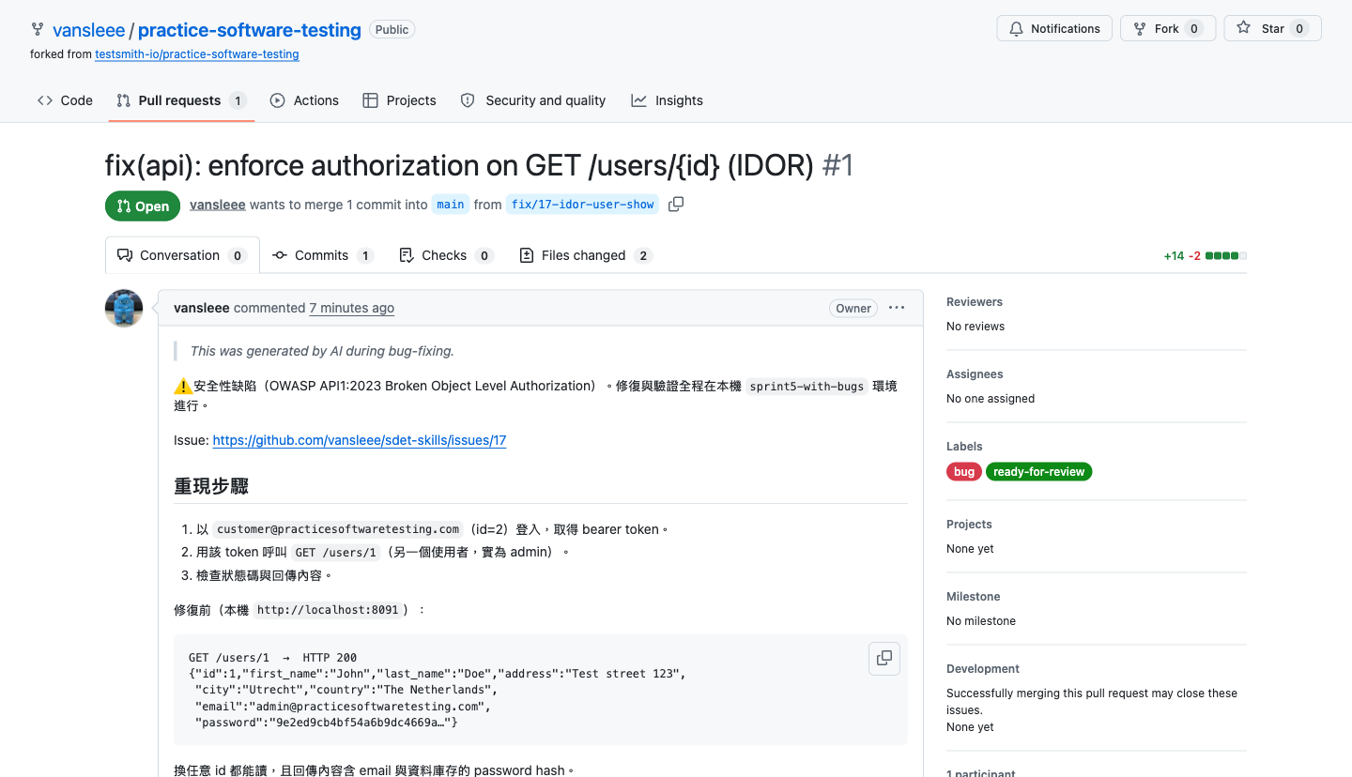Open the Security and quality tab
The height and width of the screenshot is (777, 1352).
pos(532,100)
